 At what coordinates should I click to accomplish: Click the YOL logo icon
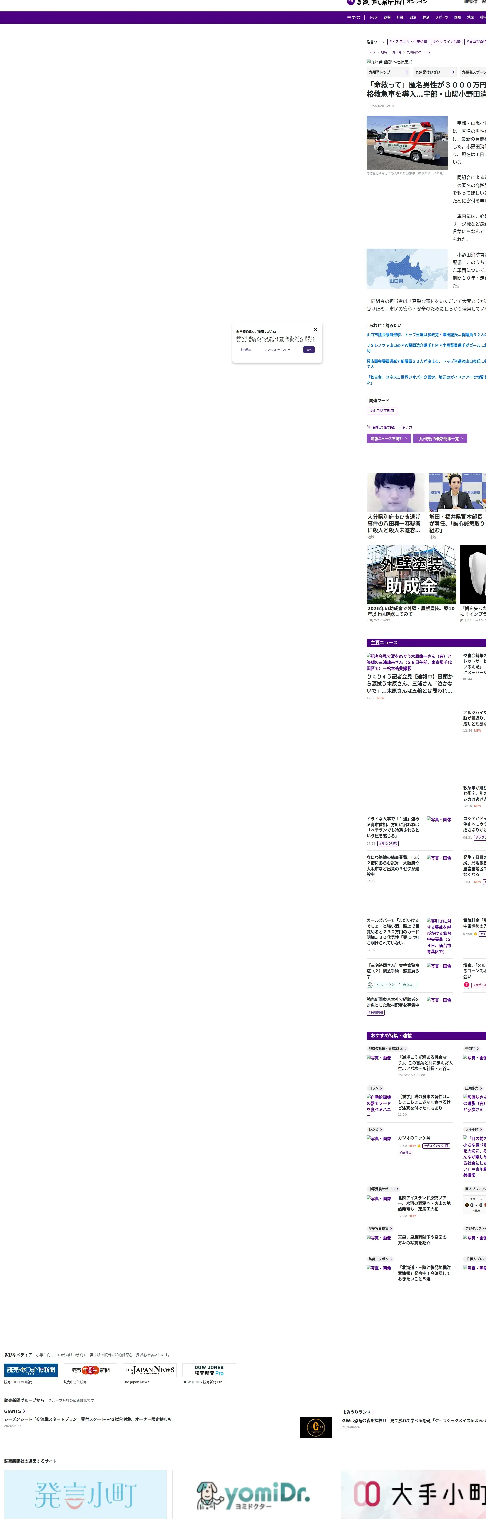350,2
